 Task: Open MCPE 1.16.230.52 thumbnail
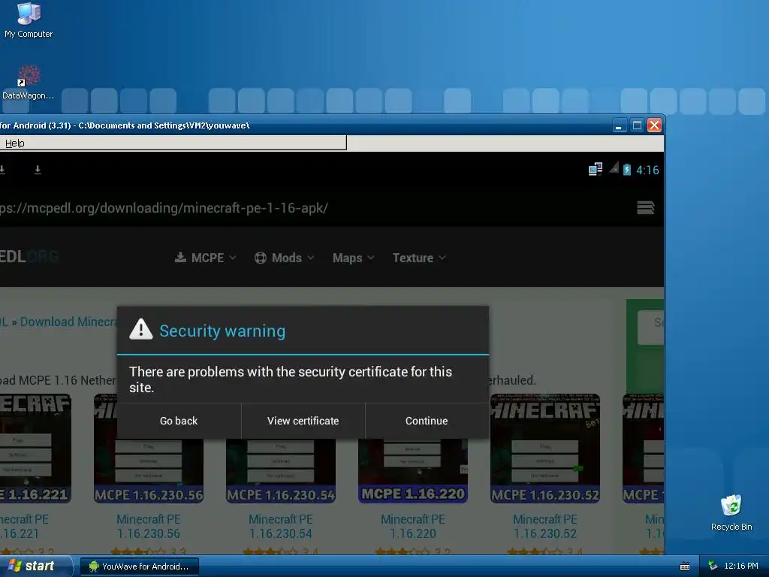(x=545, y=449)
